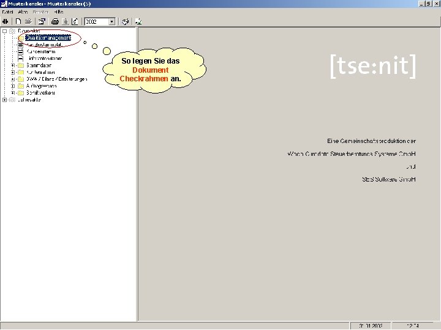Select the Kundenstamm tree entry
441x330 pixels.
(x=41, y=51)
